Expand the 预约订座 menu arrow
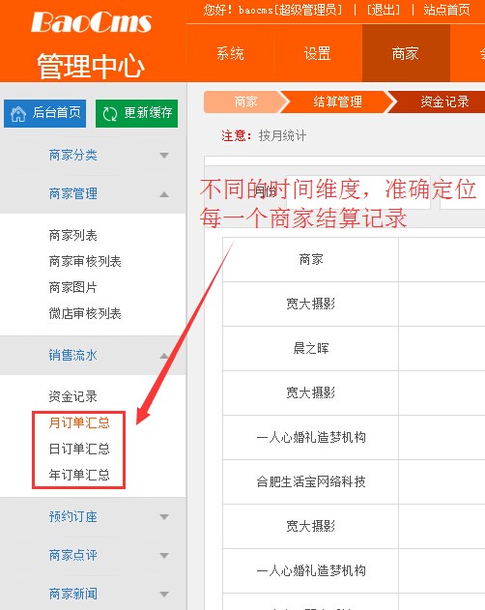The height and width of the screenshot is (610, 485). click(164, 517)
